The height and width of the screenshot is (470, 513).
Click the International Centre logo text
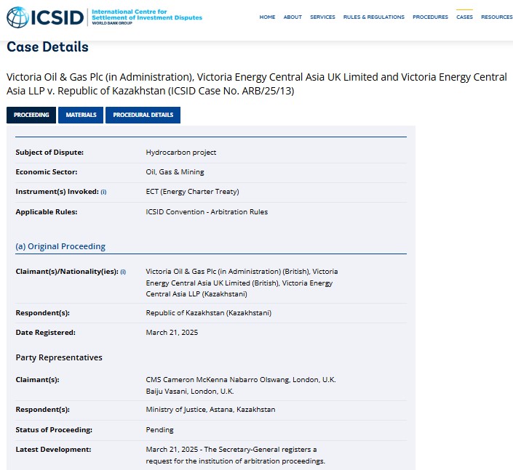pos(146,16)
